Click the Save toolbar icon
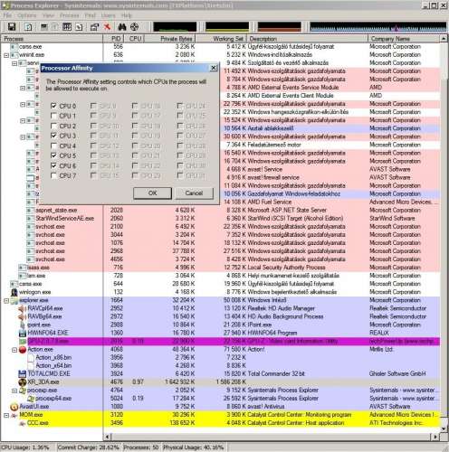449x452 pixels. pyautogui.click(x=12, y=27)
